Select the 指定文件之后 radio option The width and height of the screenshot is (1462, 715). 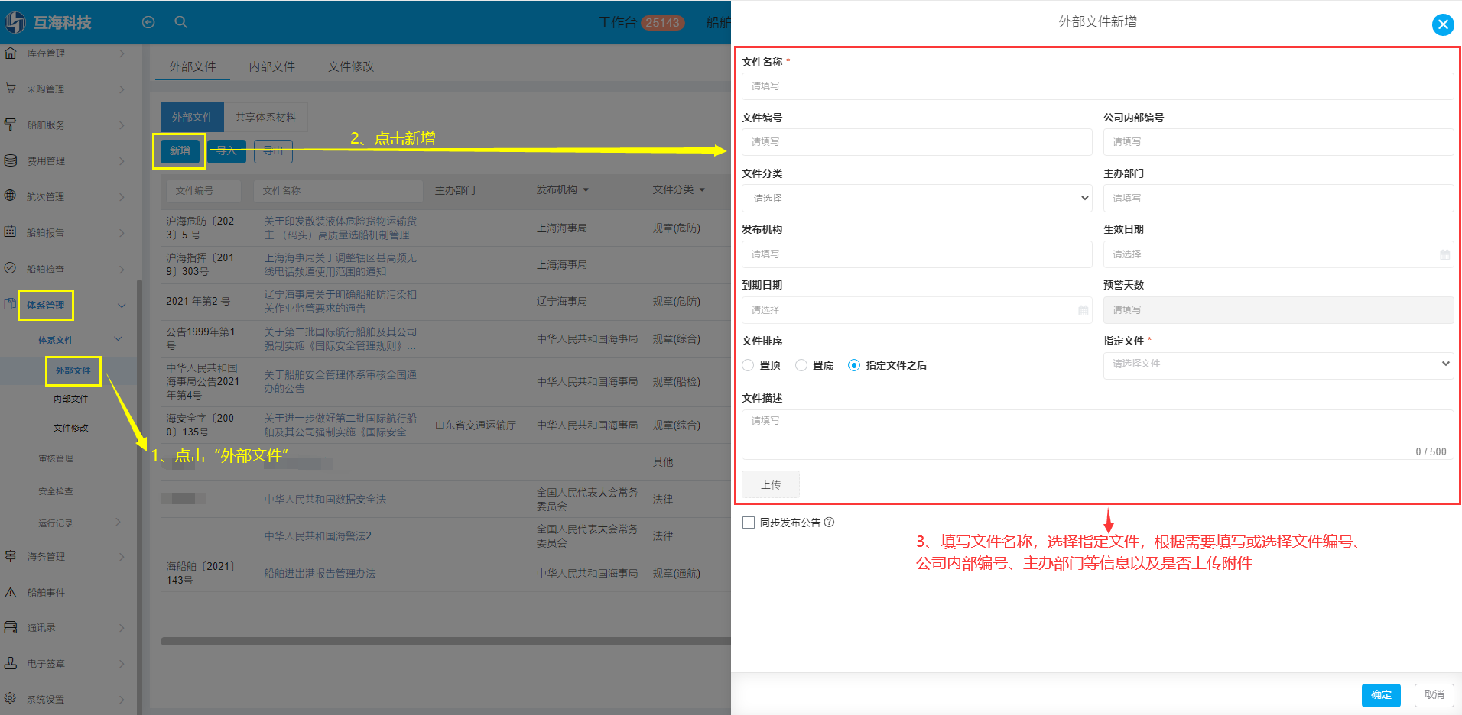pos(854,365)
